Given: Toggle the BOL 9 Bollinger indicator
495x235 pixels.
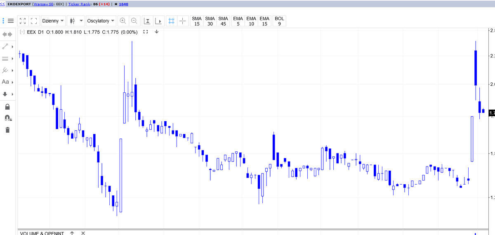Looking at the screenshot, I should point(279,21).
